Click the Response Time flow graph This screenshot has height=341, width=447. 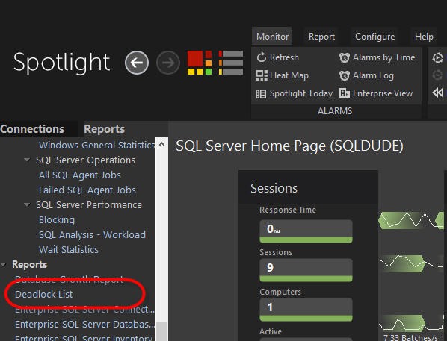tap(411, 220)
